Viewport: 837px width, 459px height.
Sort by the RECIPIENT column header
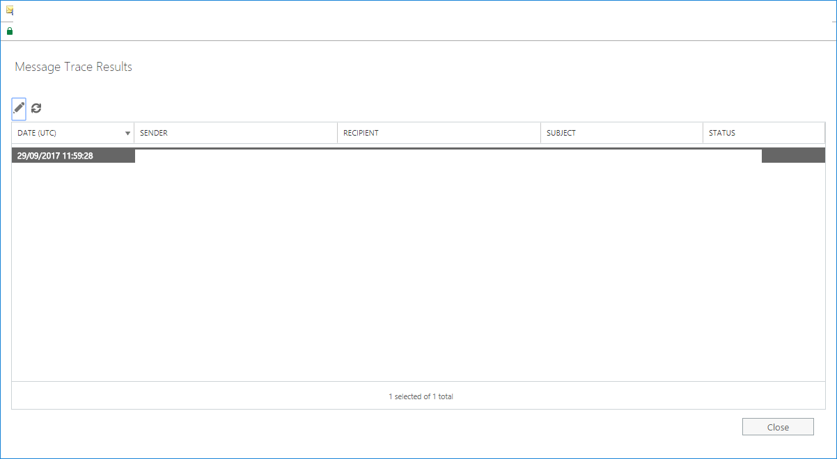(x=439, y=133)
